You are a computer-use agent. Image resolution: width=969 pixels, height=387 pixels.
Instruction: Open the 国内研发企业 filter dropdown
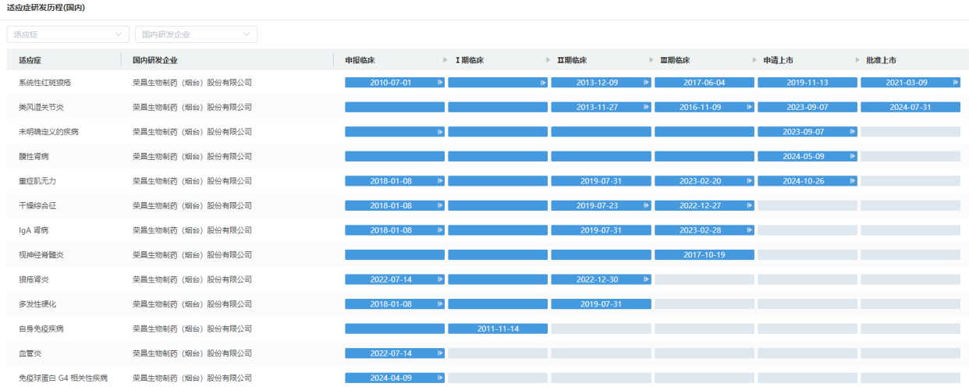click(x=195, y=34)
